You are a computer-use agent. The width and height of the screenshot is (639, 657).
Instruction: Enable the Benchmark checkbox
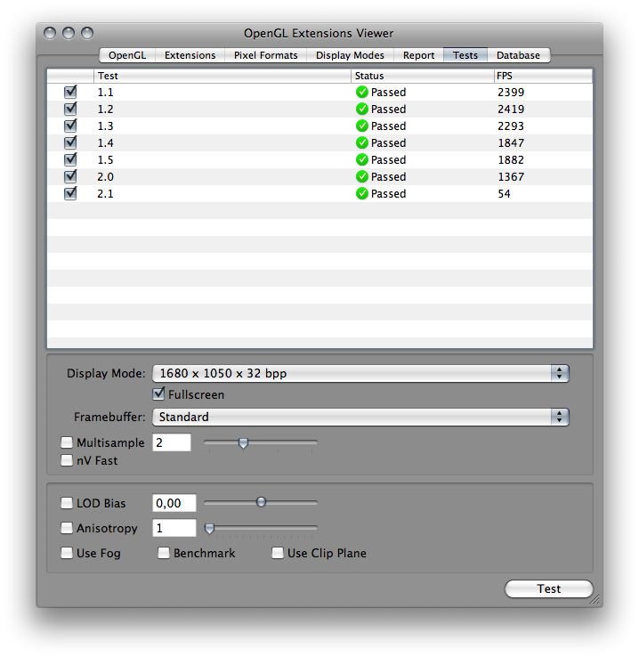point(164,553)
